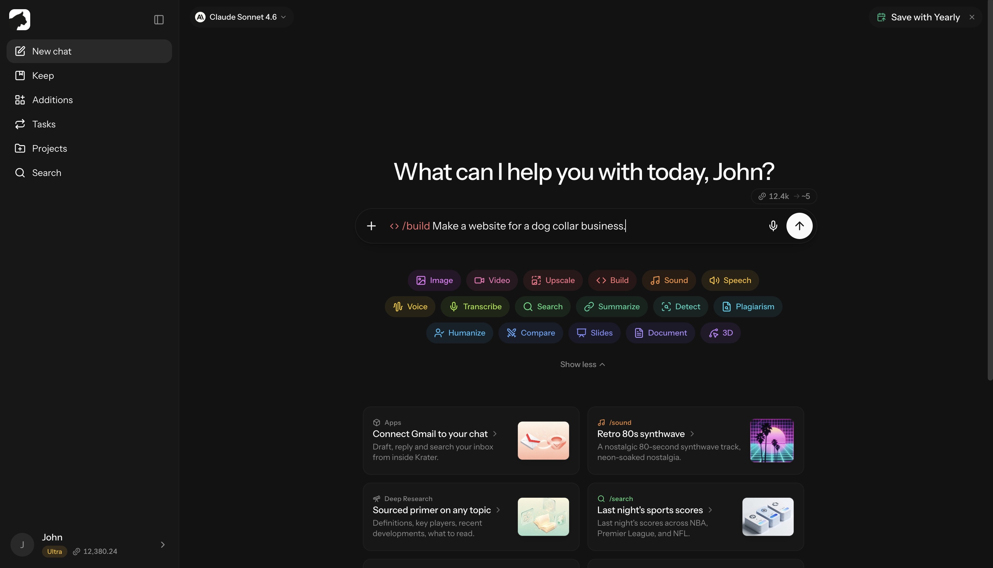Select the Video tool chip
Viewport: 993px width, 568px height.
coord(492,280)
